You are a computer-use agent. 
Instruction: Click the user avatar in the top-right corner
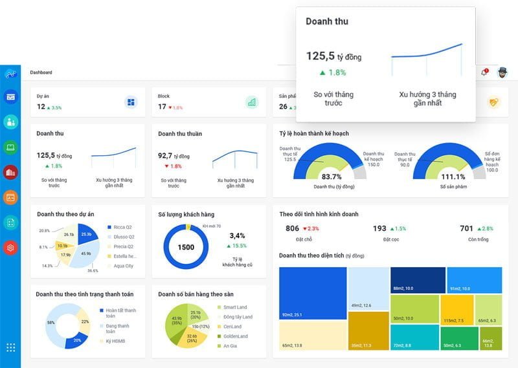click(x=502, y=72)
